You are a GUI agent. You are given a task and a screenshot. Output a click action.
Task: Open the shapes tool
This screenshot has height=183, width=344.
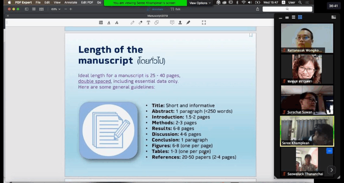[x=157, y=22]
